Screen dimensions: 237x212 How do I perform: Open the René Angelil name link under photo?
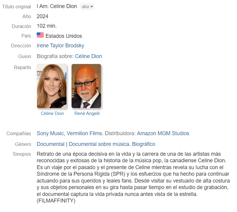pos(87,113)
